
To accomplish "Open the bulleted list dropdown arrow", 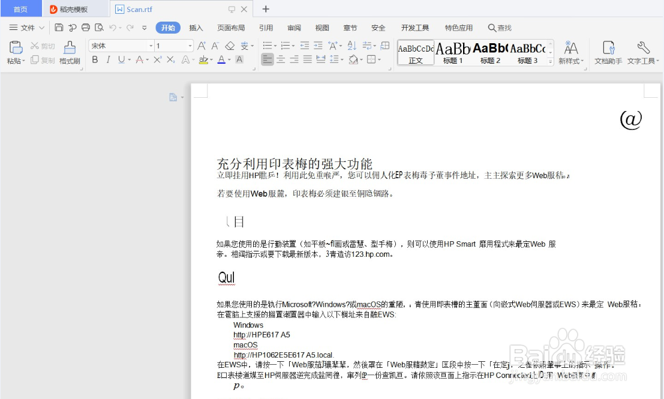I will [275, 46].
